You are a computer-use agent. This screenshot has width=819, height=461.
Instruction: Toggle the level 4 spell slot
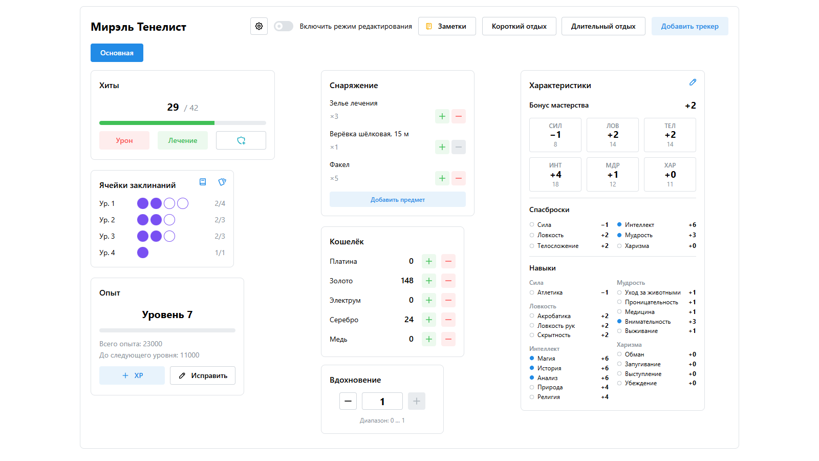(143, 253)
